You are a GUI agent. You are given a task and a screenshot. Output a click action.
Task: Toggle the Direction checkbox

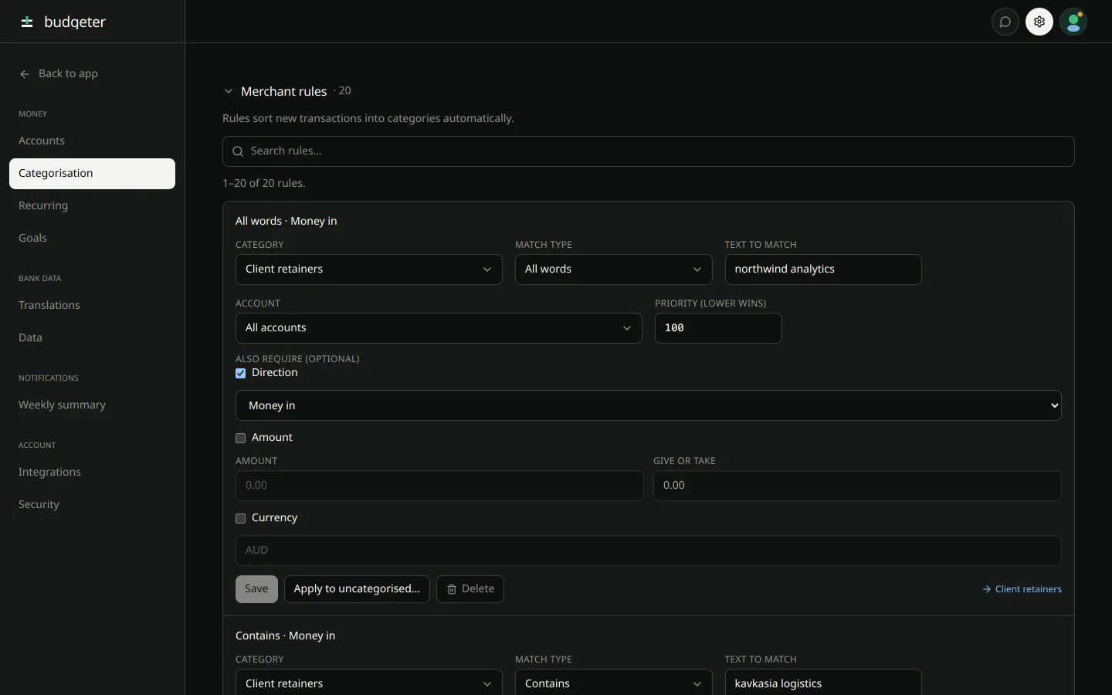click(x=241, y=373)
